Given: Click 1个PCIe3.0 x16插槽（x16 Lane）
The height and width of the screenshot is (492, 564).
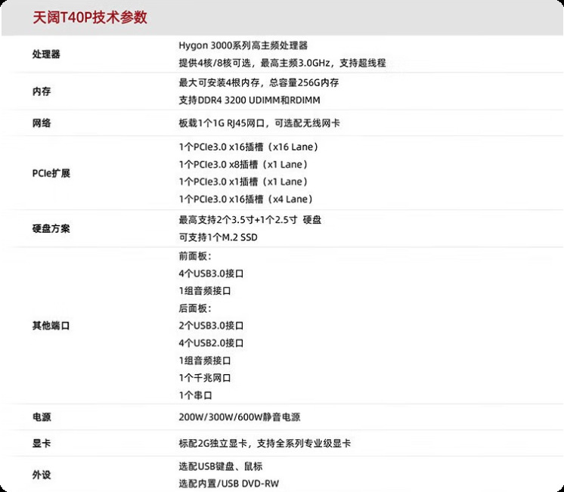Looking at the screenshot, I should (x=249, y=147).
